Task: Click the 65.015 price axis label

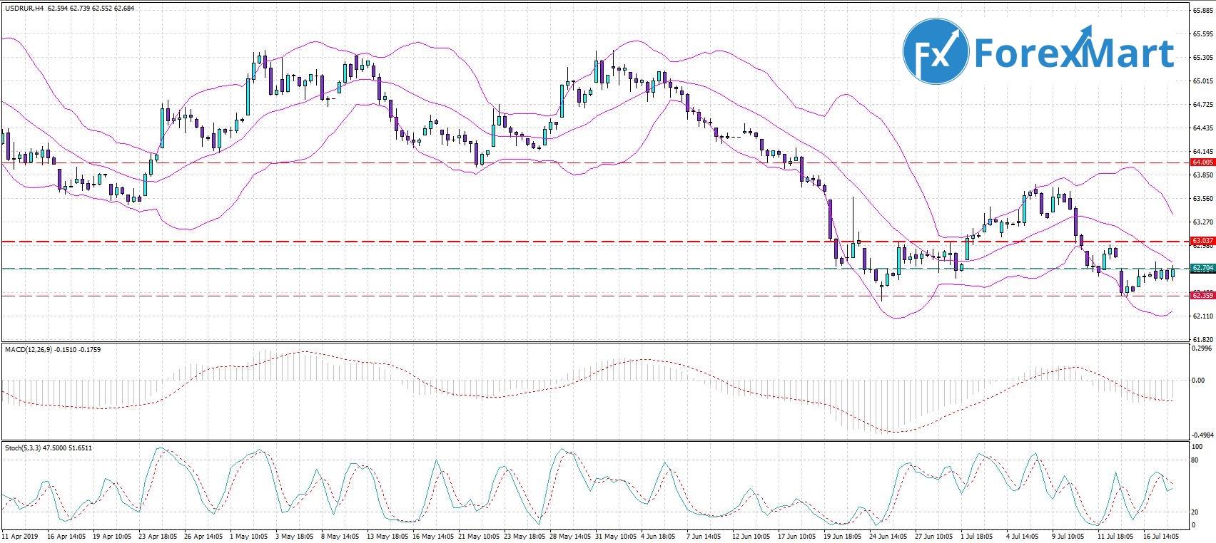Action: (x=1202, y=81)
